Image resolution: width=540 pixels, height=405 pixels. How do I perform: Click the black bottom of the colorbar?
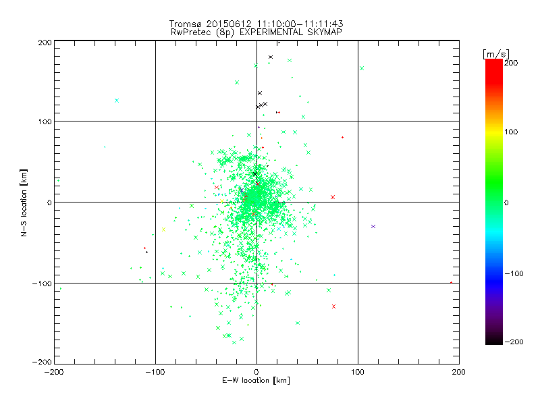tap(494, 341)
